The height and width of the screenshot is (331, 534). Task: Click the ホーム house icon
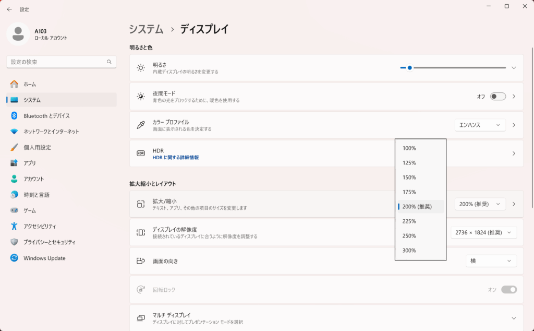coord(14,84)
